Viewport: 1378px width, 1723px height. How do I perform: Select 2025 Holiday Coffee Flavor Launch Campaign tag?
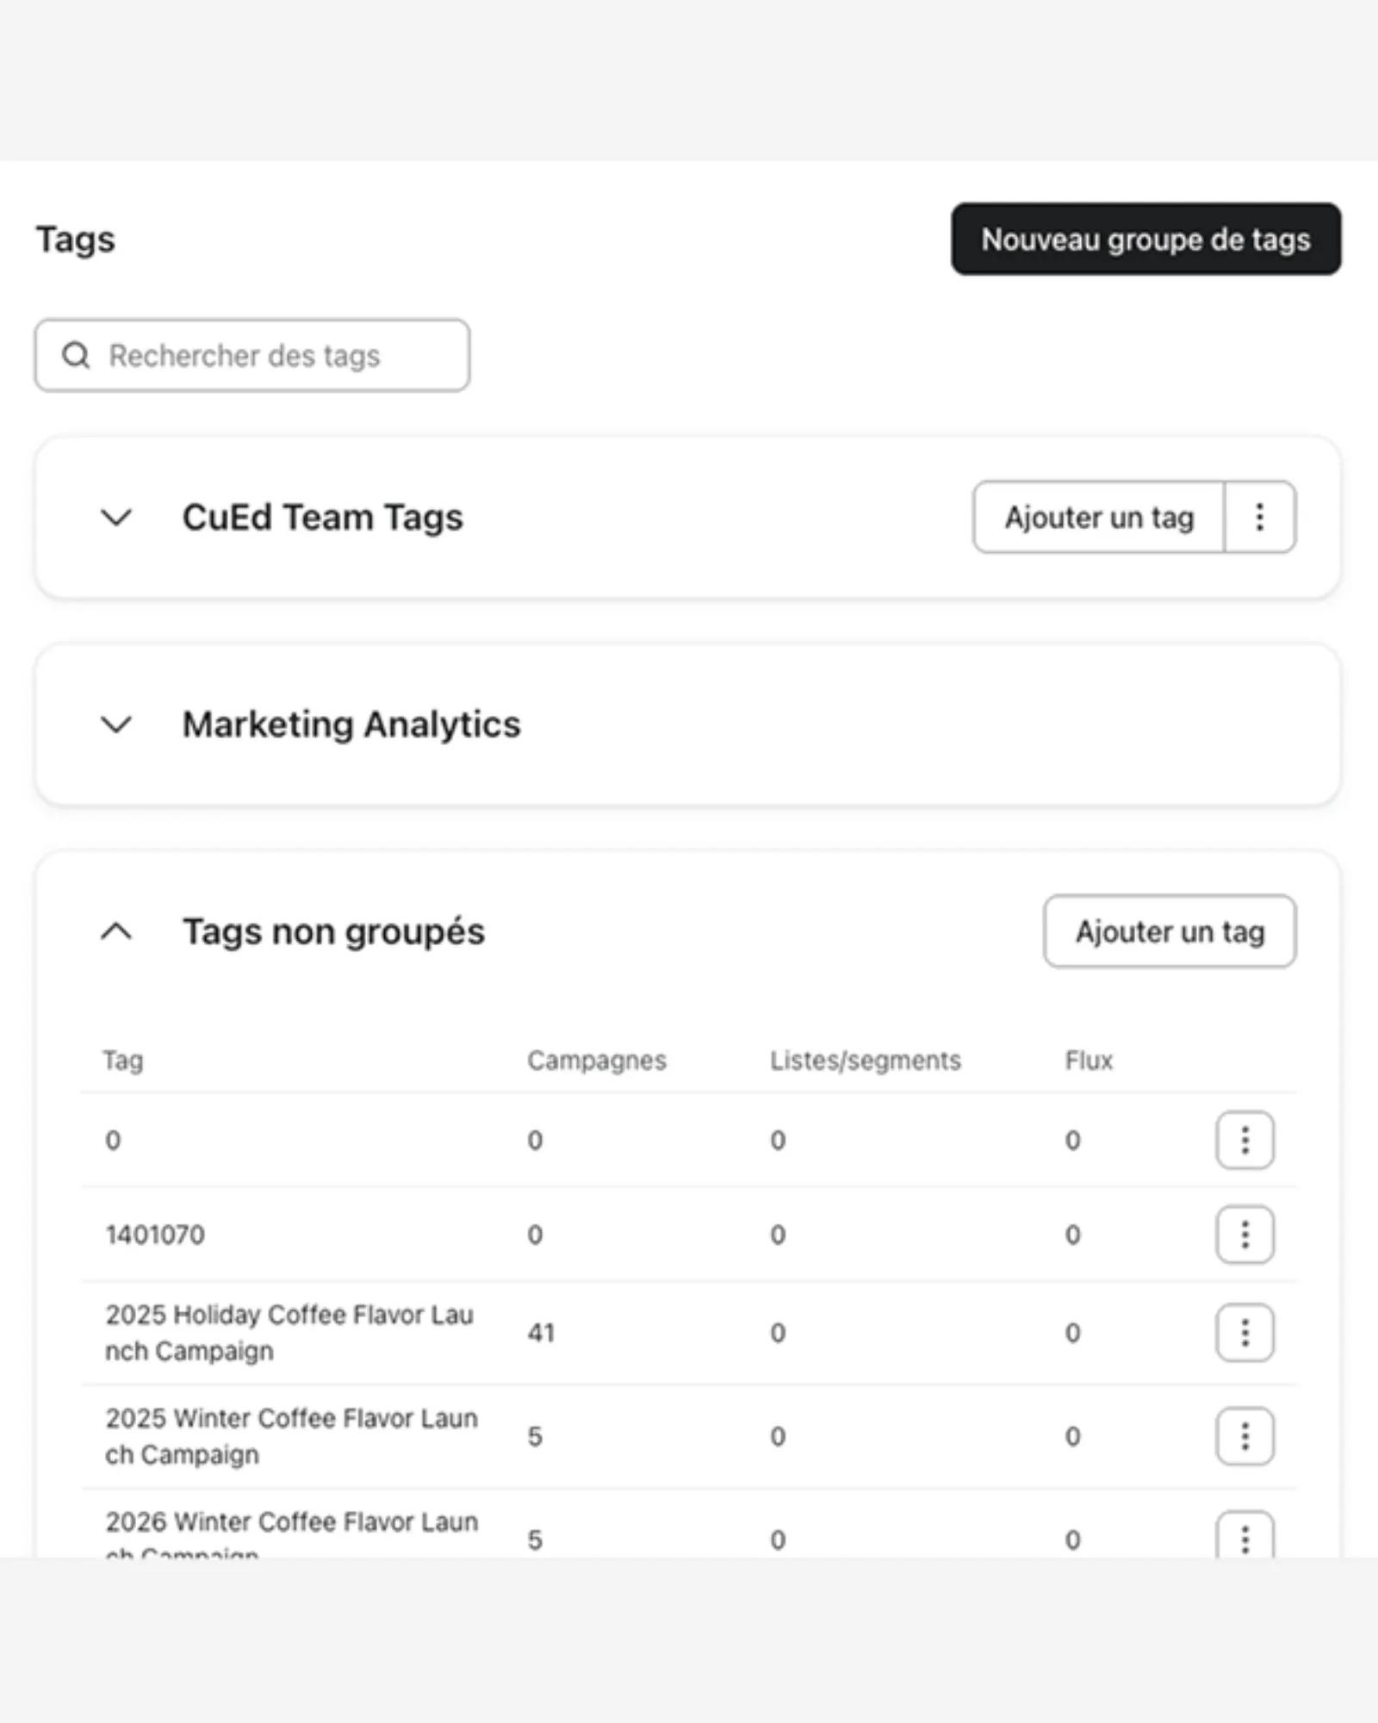[x=289, y=1333]
